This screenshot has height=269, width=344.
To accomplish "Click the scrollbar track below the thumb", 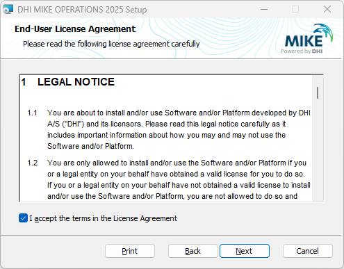I will (318, 151).
